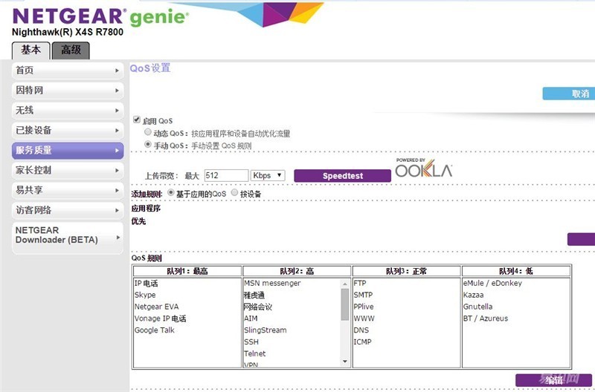Select PPlive in queue 3
This screenshot has height=392, width=595.
tap(364, 307)
